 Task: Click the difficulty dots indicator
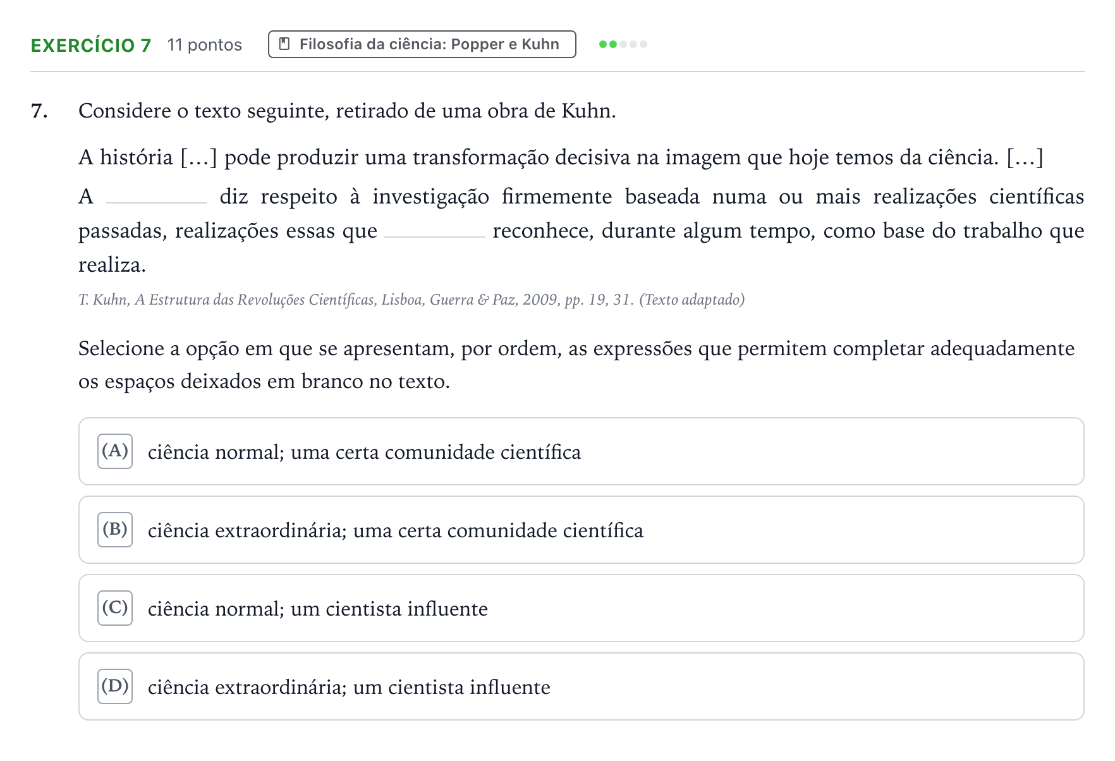click(x=623, y=44)
